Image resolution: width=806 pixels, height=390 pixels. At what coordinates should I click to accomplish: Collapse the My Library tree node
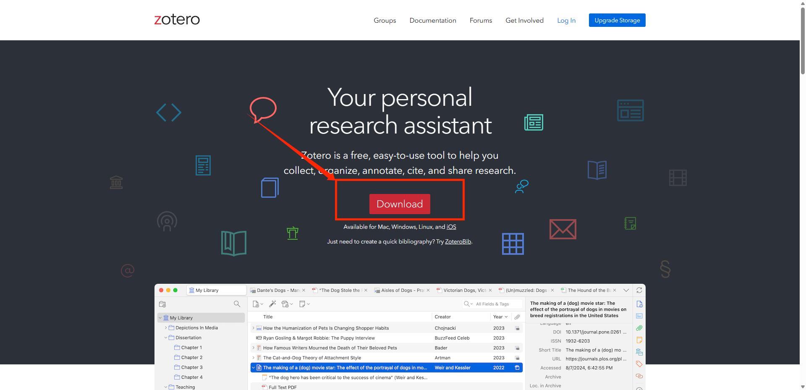160,318
